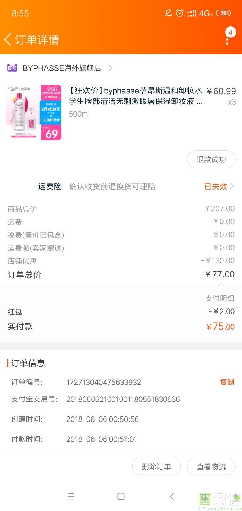Tap the purple 国际 store badge icon
242x511 pixels.
click(x=12, y=68)
